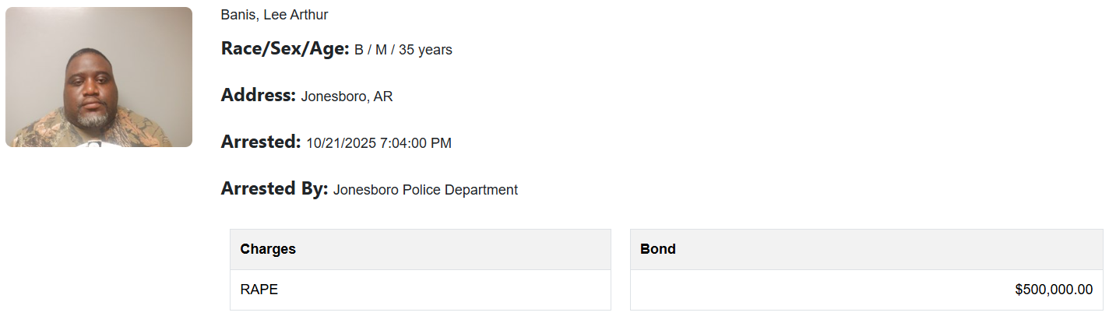The width and height of the screenshot is (1109, 316).
Task: Click "Jonesboro" in the Arrested By line
Action: point(366,190)
